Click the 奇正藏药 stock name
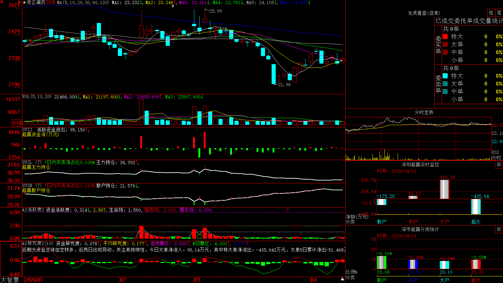This screenshot has width=503, height=283. pos(36,3)
